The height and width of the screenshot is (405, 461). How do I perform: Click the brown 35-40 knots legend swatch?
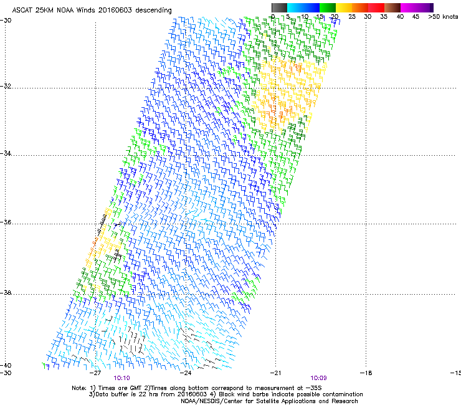tap(392, 7)
